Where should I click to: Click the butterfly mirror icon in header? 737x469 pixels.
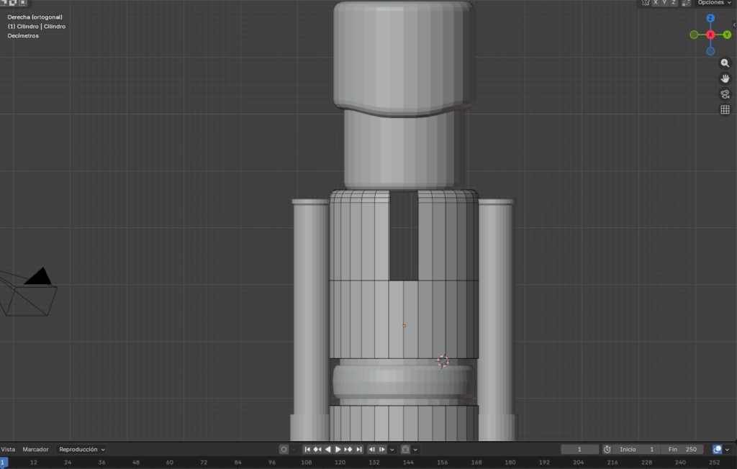(646, 3)
